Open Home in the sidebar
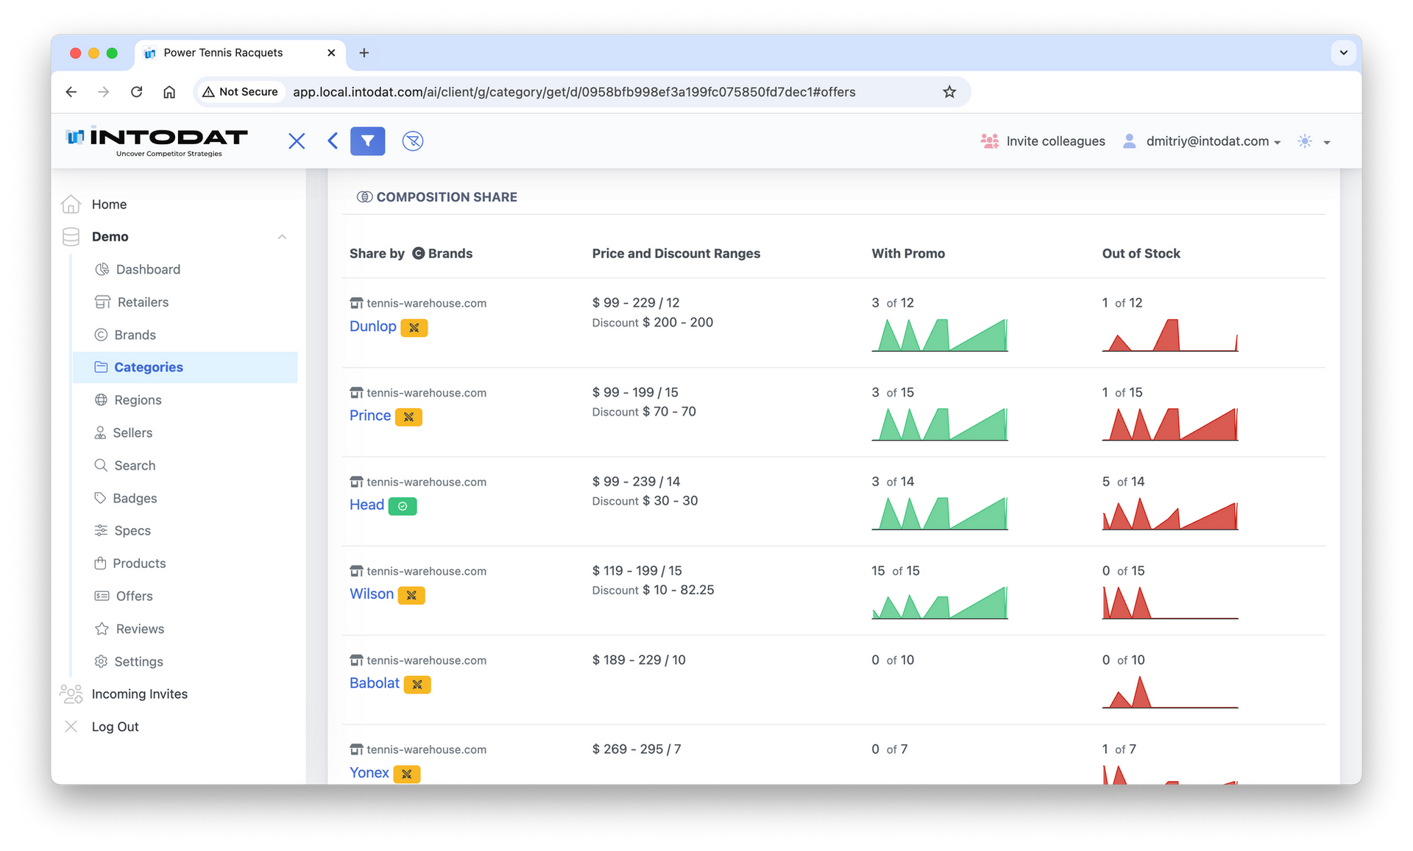This screenshot has height=851, width=1413. pos(109,204)
